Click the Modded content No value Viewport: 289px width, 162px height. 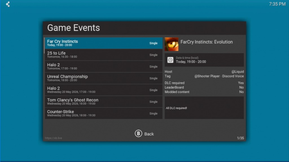pos(242,92)
